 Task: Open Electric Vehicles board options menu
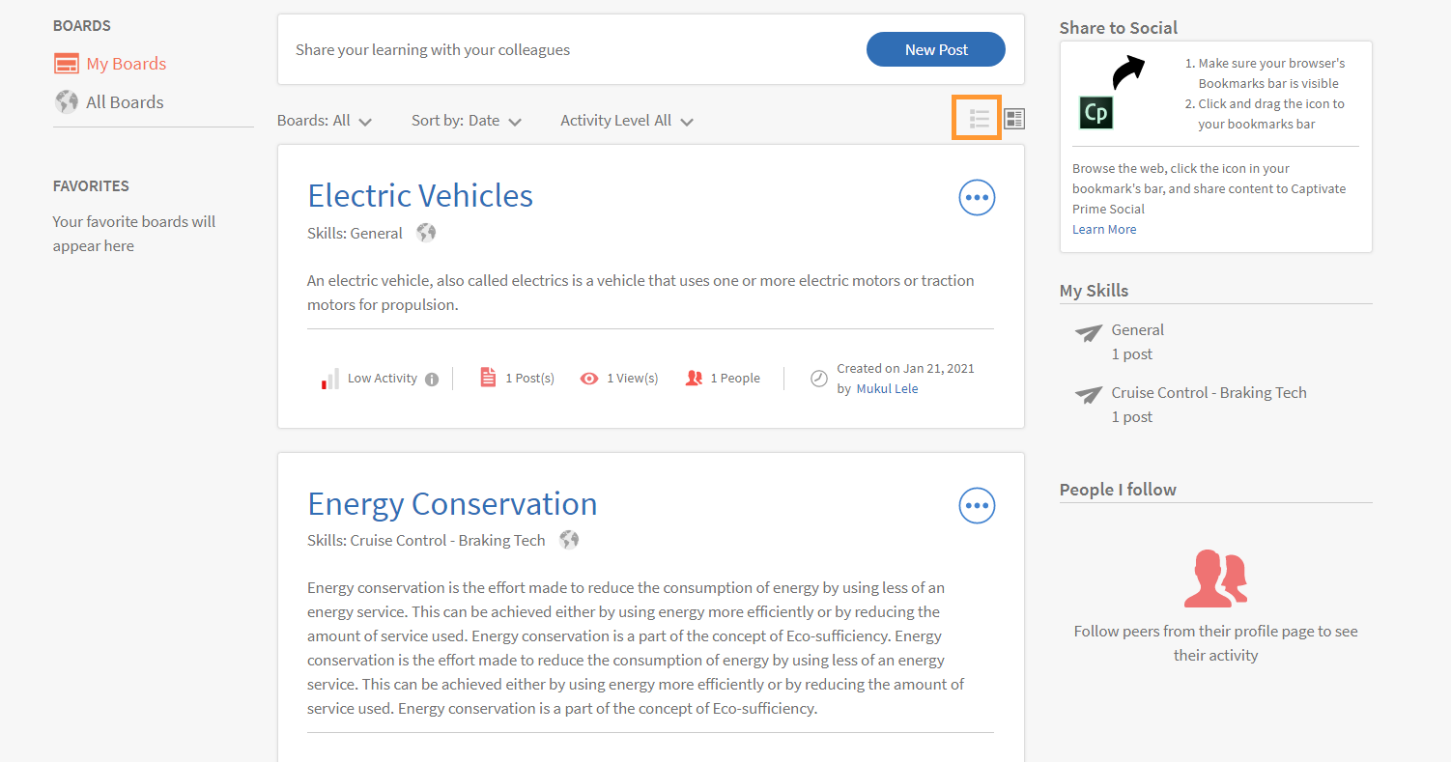tap(977, 197)
